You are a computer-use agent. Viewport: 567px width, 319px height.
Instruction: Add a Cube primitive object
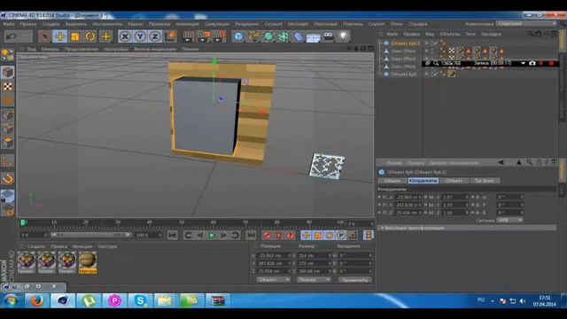238,36
